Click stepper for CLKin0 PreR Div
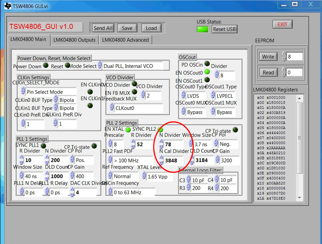Screen dimensions: 322x244 click(x=23, y=123)
